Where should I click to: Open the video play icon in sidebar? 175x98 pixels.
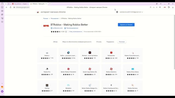(x=2, y=11)
